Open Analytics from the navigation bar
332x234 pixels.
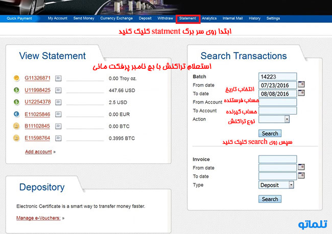coord(209,18)
